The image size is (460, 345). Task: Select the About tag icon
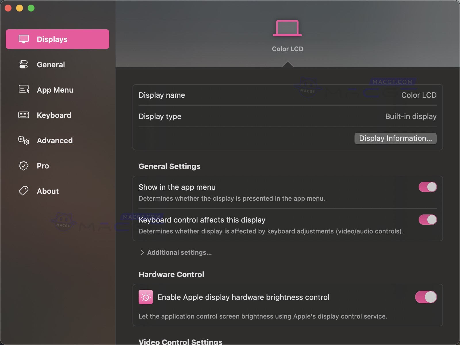coord(23,191)
